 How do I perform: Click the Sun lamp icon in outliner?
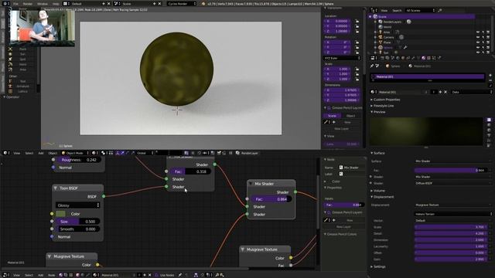click(381, 53)
